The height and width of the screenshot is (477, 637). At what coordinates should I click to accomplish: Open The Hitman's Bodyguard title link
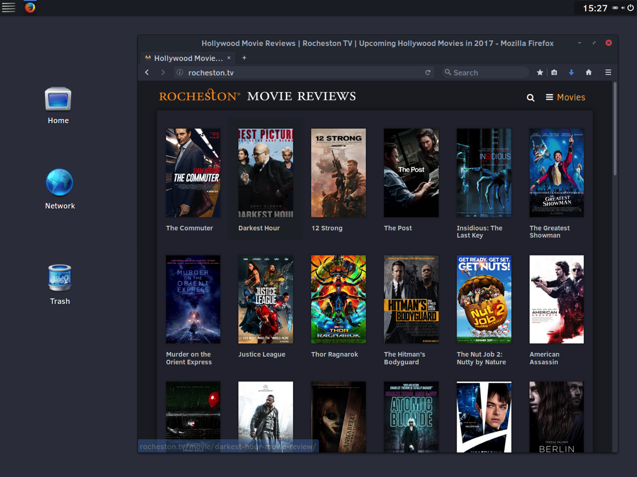[x=404, y=358]
